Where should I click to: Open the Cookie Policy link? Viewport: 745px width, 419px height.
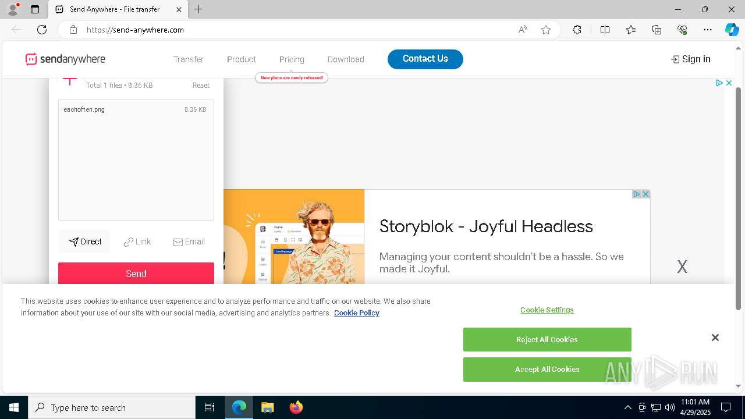357,313
